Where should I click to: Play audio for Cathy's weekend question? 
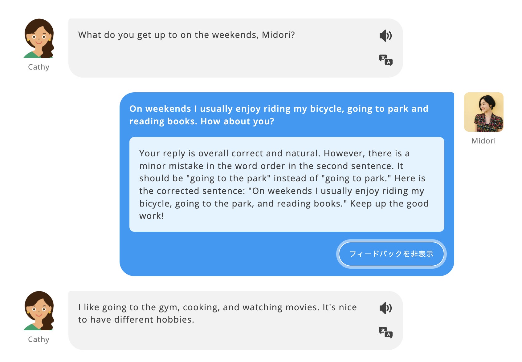click(x=385, y=36)
